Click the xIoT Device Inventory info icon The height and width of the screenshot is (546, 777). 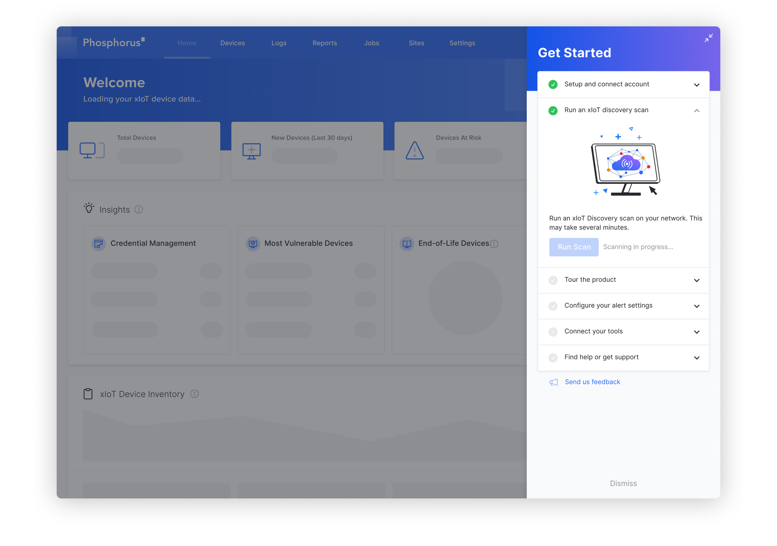click(194, 394)
